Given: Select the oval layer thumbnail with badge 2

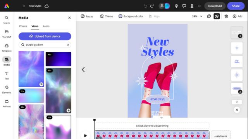Looking at the screenshot, I should point(237,88).
